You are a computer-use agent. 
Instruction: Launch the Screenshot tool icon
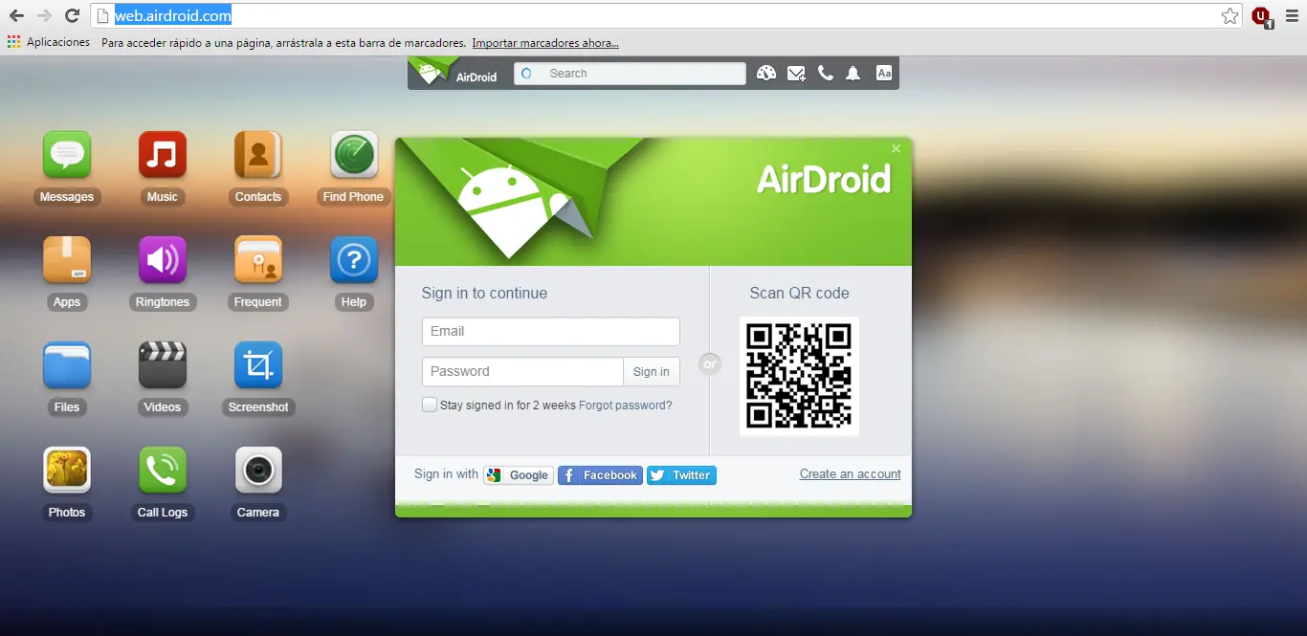tap(258, 365)
